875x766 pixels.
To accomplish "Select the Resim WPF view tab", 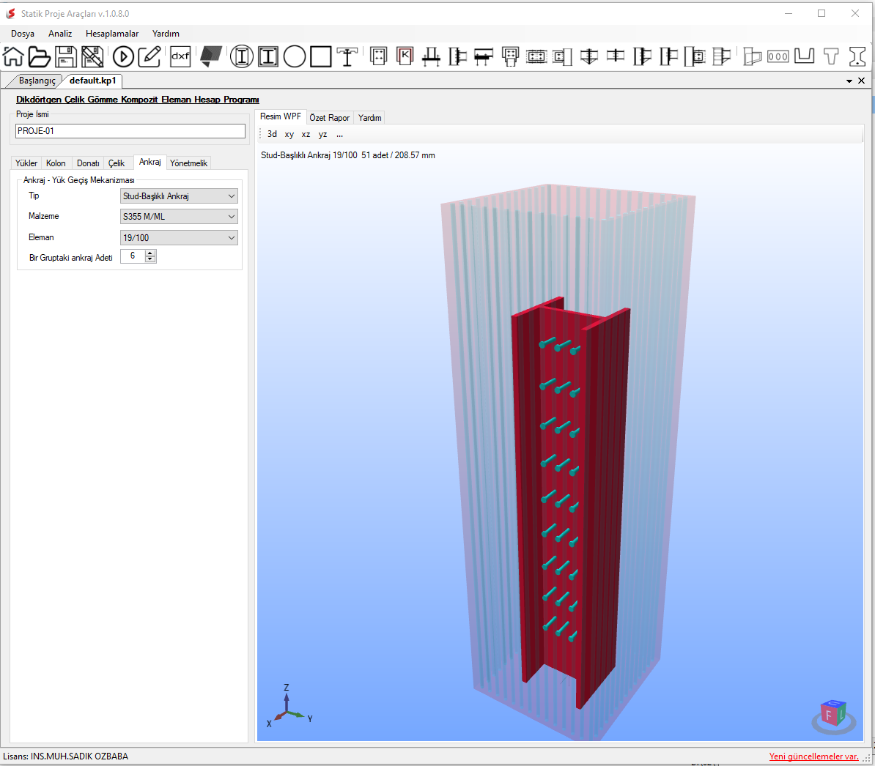I will [280, 116].
